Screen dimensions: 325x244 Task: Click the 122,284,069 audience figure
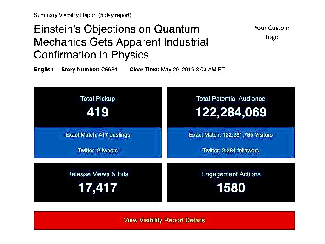231,112
